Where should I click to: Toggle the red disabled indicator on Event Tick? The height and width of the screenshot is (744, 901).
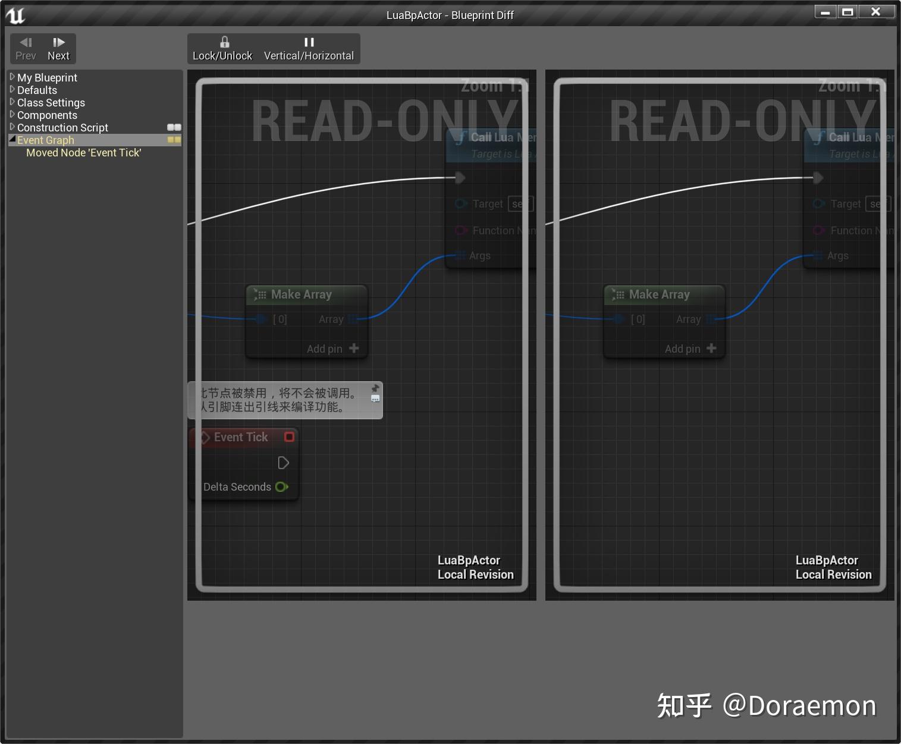point(290,437)
